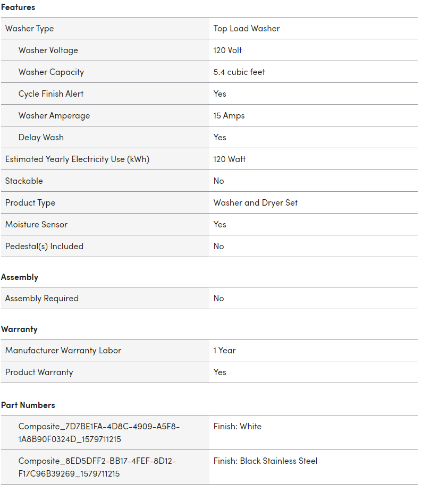
Task: Click the 15 Amps value
Action: coord(229,116)
